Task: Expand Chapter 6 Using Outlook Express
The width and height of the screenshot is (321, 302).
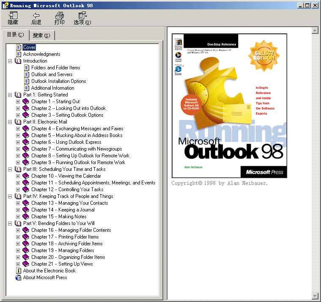Action: [x=18, y=142]
